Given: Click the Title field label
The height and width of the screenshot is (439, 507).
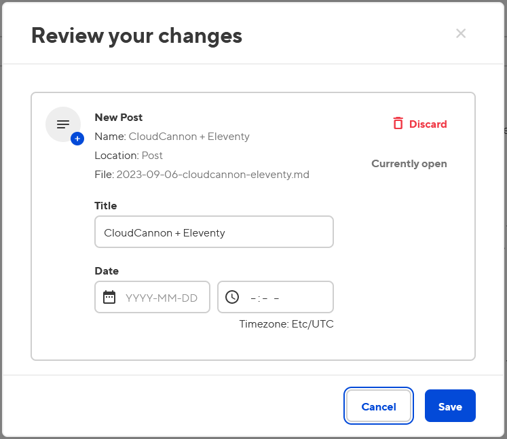Looking at the screenshot, I should pos(106,206).
